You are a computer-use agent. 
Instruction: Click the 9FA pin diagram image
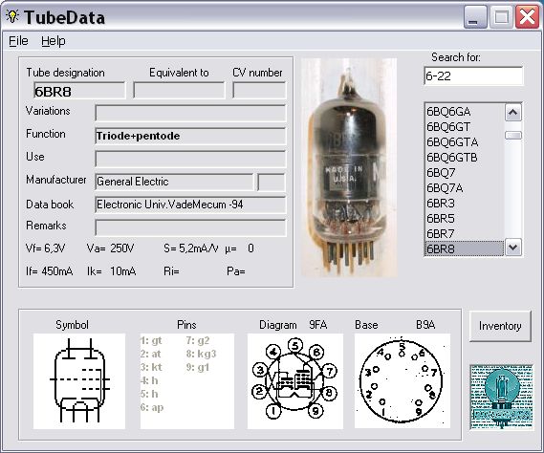click(294, 381)
